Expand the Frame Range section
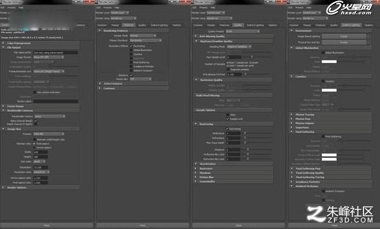 [40, 106]
